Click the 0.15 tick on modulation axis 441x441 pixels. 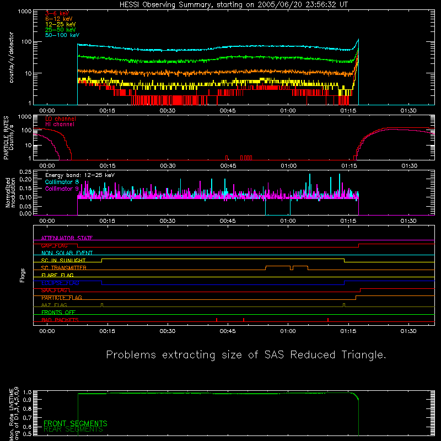pyautogui.click(x=25, y=189)
